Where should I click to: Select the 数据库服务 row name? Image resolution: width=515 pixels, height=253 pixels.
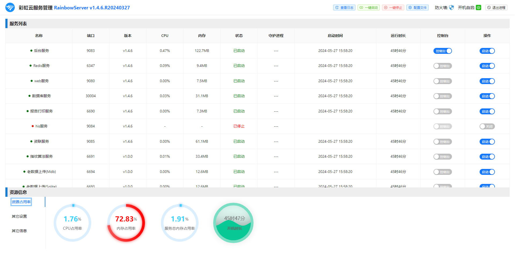(41, 96)
